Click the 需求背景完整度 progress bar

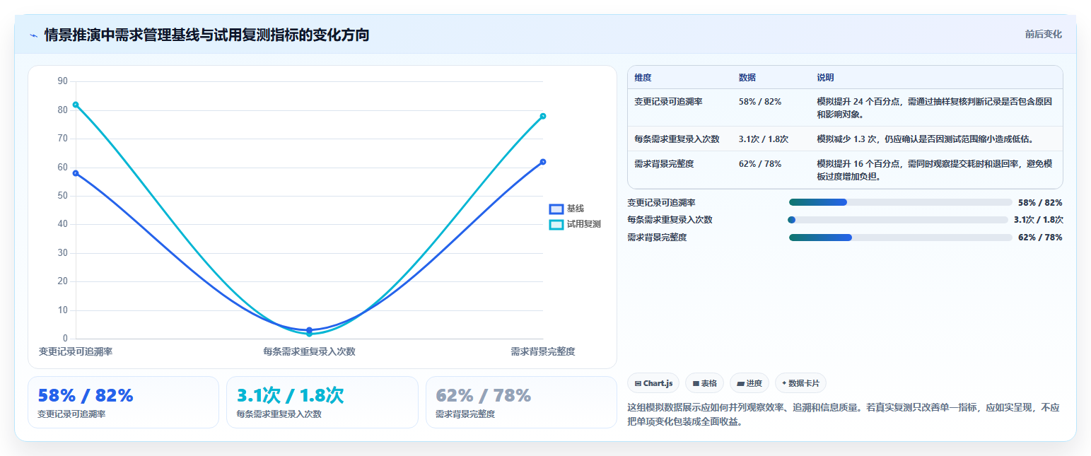pos(900,238)
